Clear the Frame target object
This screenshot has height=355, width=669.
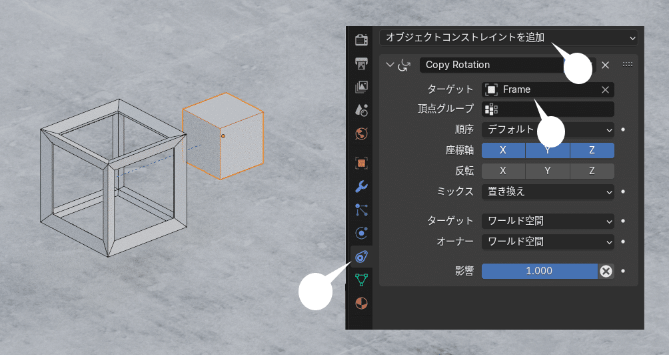(605, 89)
